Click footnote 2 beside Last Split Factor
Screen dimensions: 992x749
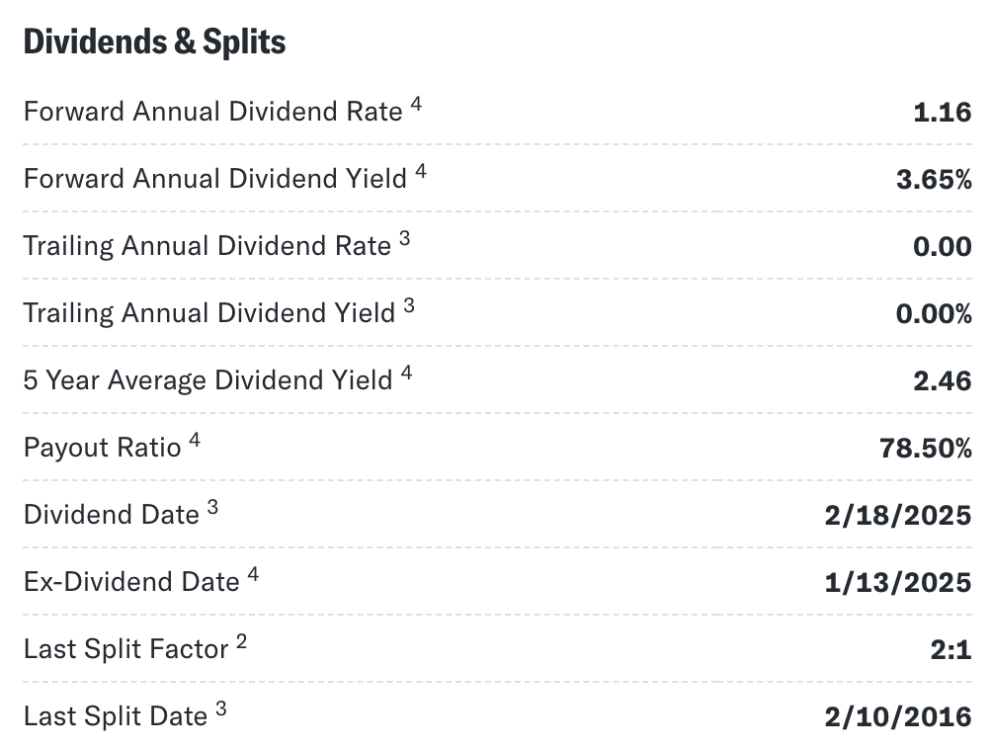point(241,641)
